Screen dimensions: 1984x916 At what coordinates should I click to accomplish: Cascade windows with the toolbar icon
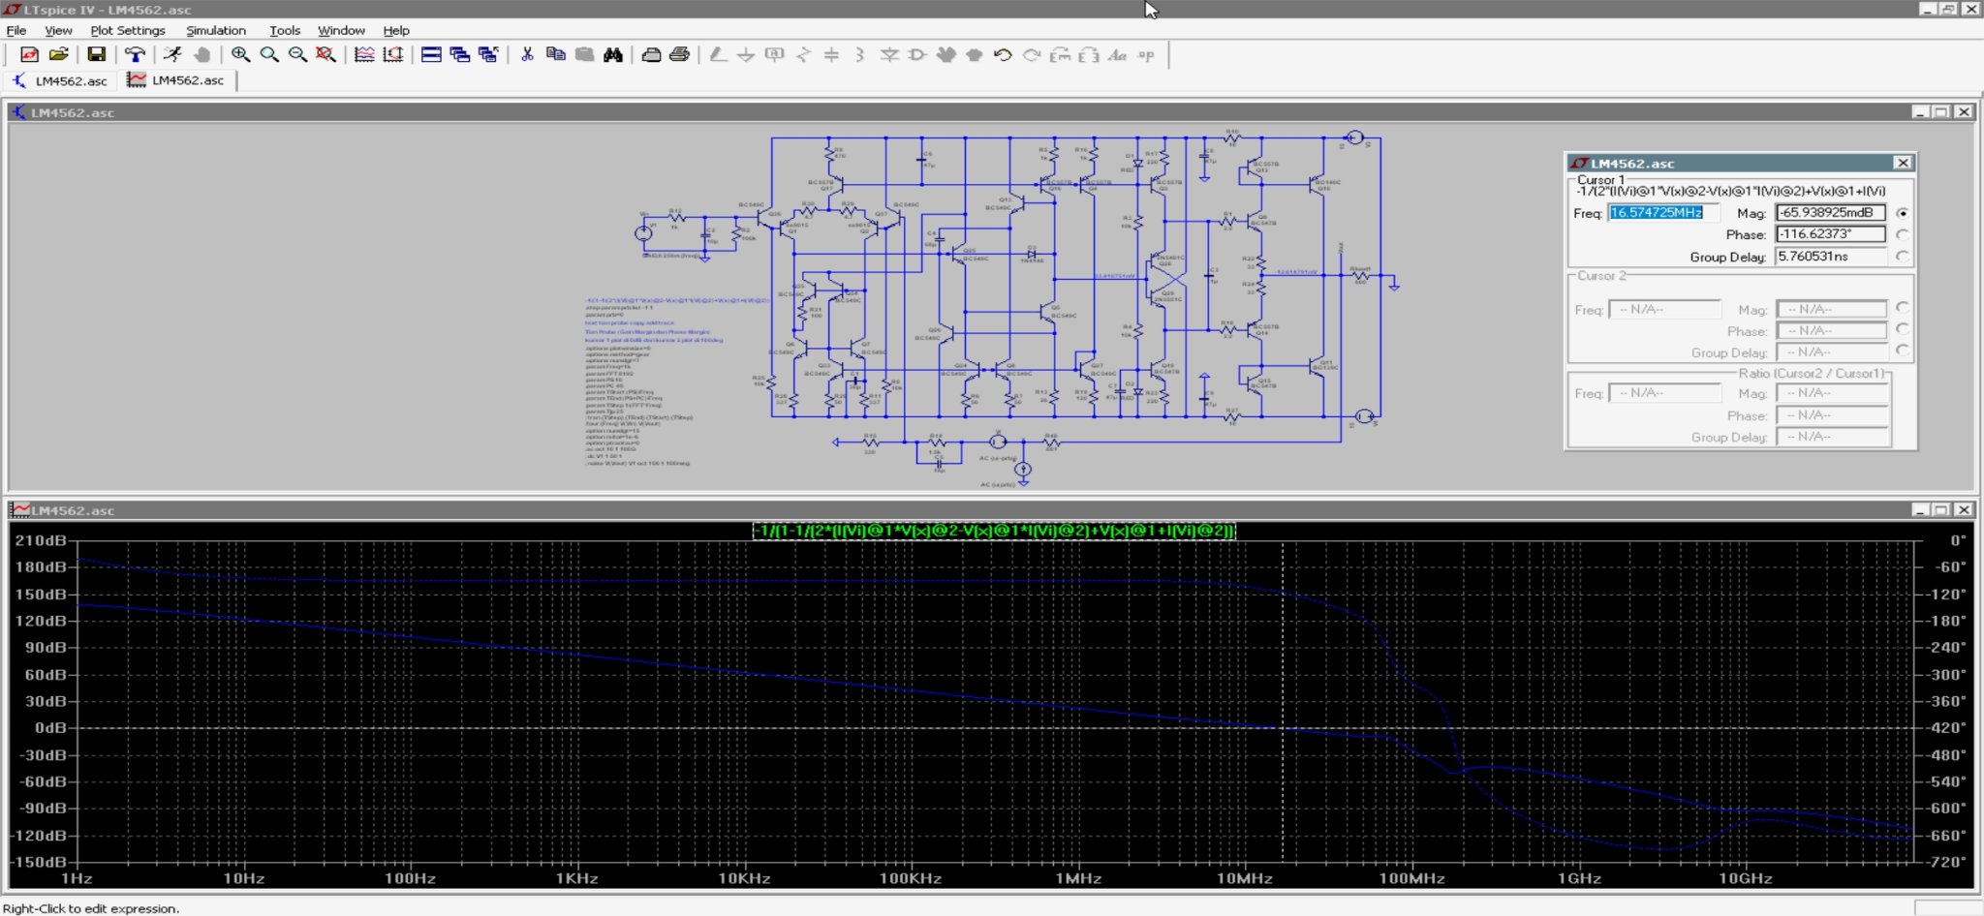coord(460,55)
